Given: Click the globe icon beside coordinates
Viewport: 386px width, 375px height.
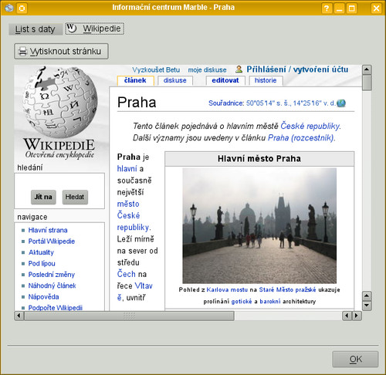Looking at the screenshot, I should click(341, 103).
